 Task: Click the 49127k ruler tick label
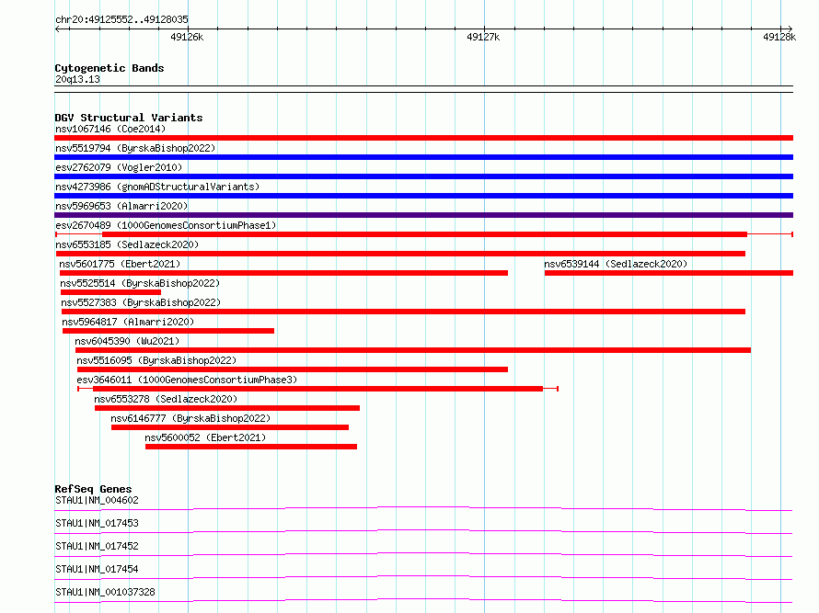[483, 37]
